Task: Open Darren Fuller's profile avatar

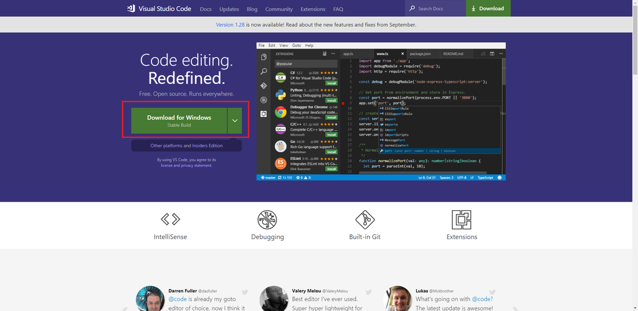Action: 150,299
